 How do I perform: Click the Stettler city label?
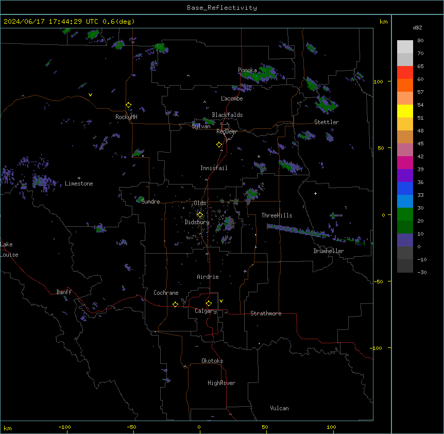coord(327,122)
